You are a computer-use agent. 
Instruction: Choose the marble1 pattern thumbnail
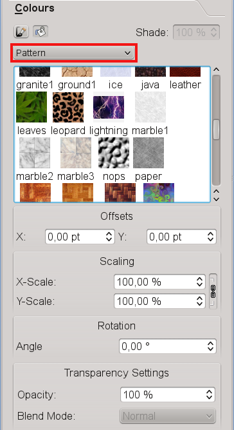(150, 107)
